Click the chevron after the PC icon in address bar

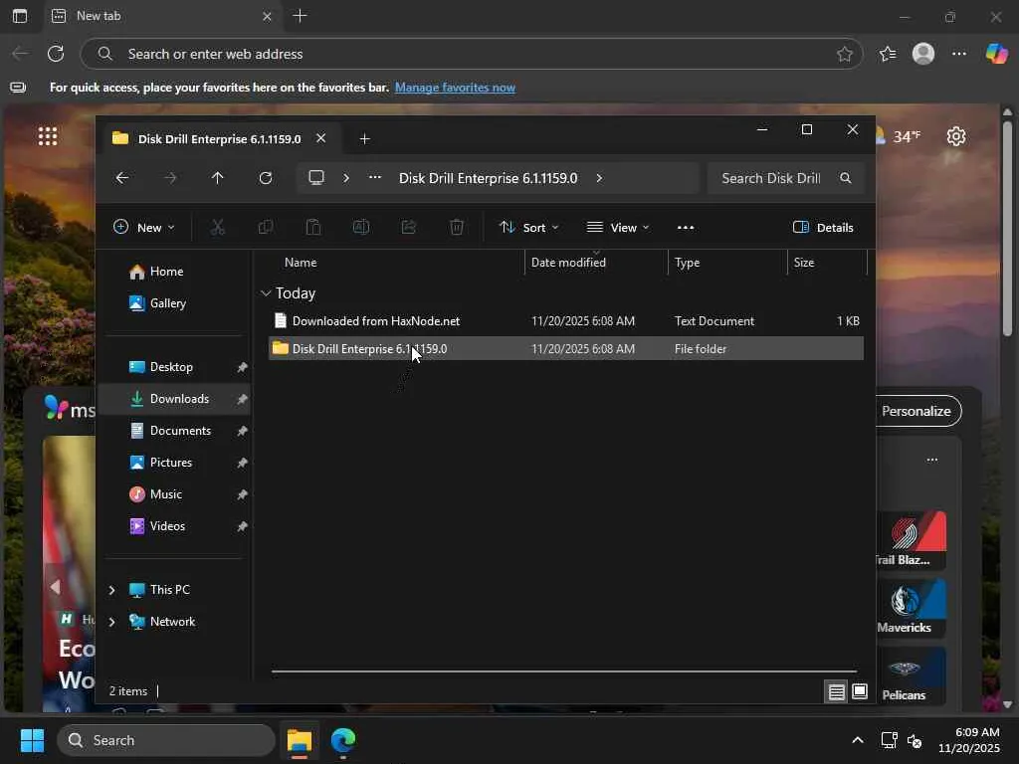tap(345, 178)
